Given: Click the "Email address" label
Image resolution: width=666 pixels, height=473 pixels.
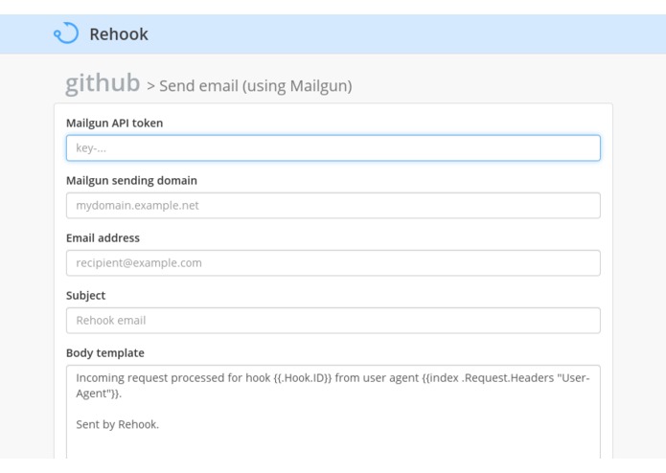Looking at the screenshot, I should tap(103, 238).
